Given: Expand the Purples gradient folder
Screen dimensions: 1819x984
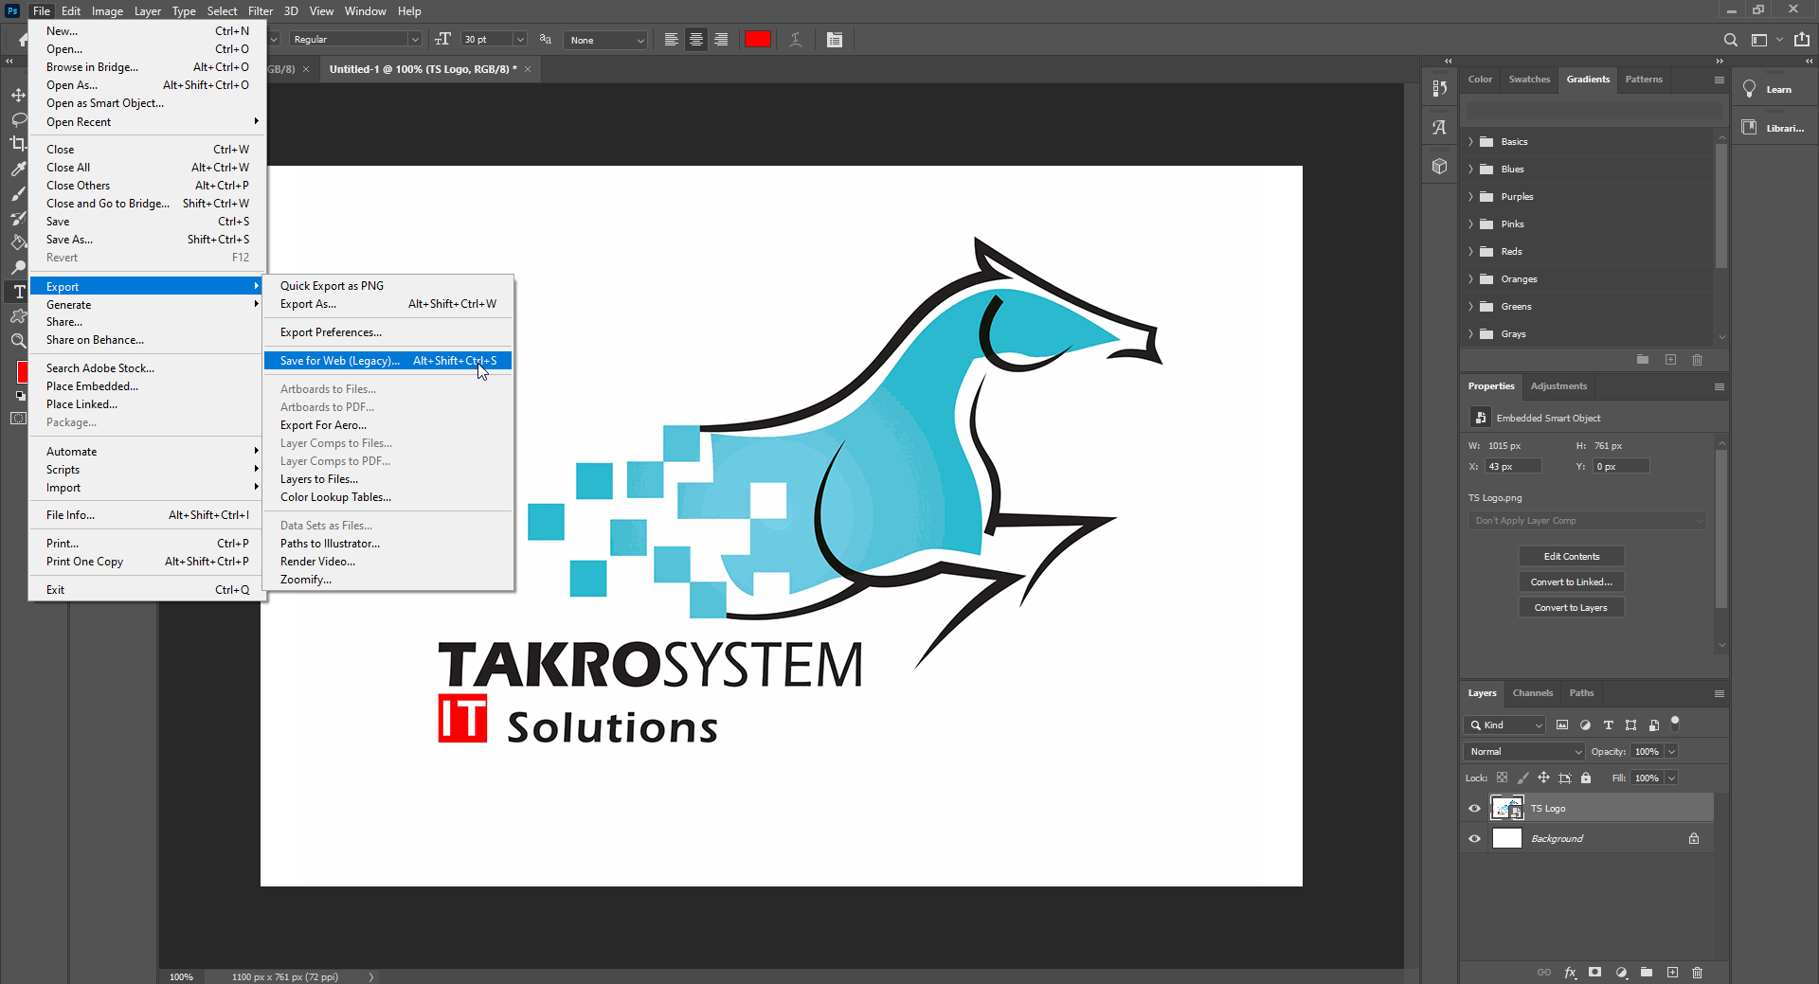Looking at the screenshot, I should (x=1470, y=197).
